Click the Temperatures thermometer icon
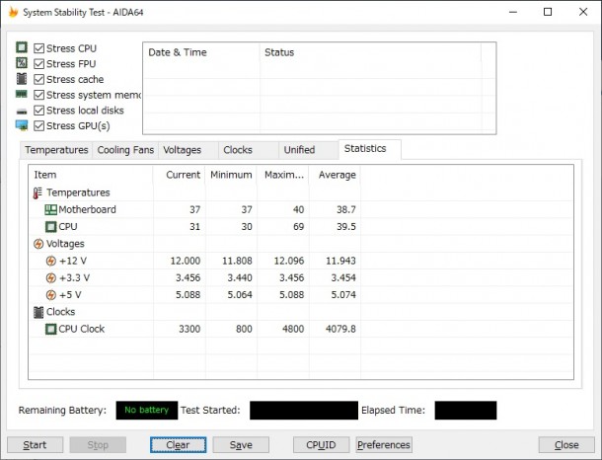This screenshot has width=602, height=460. tap(38, 192)
